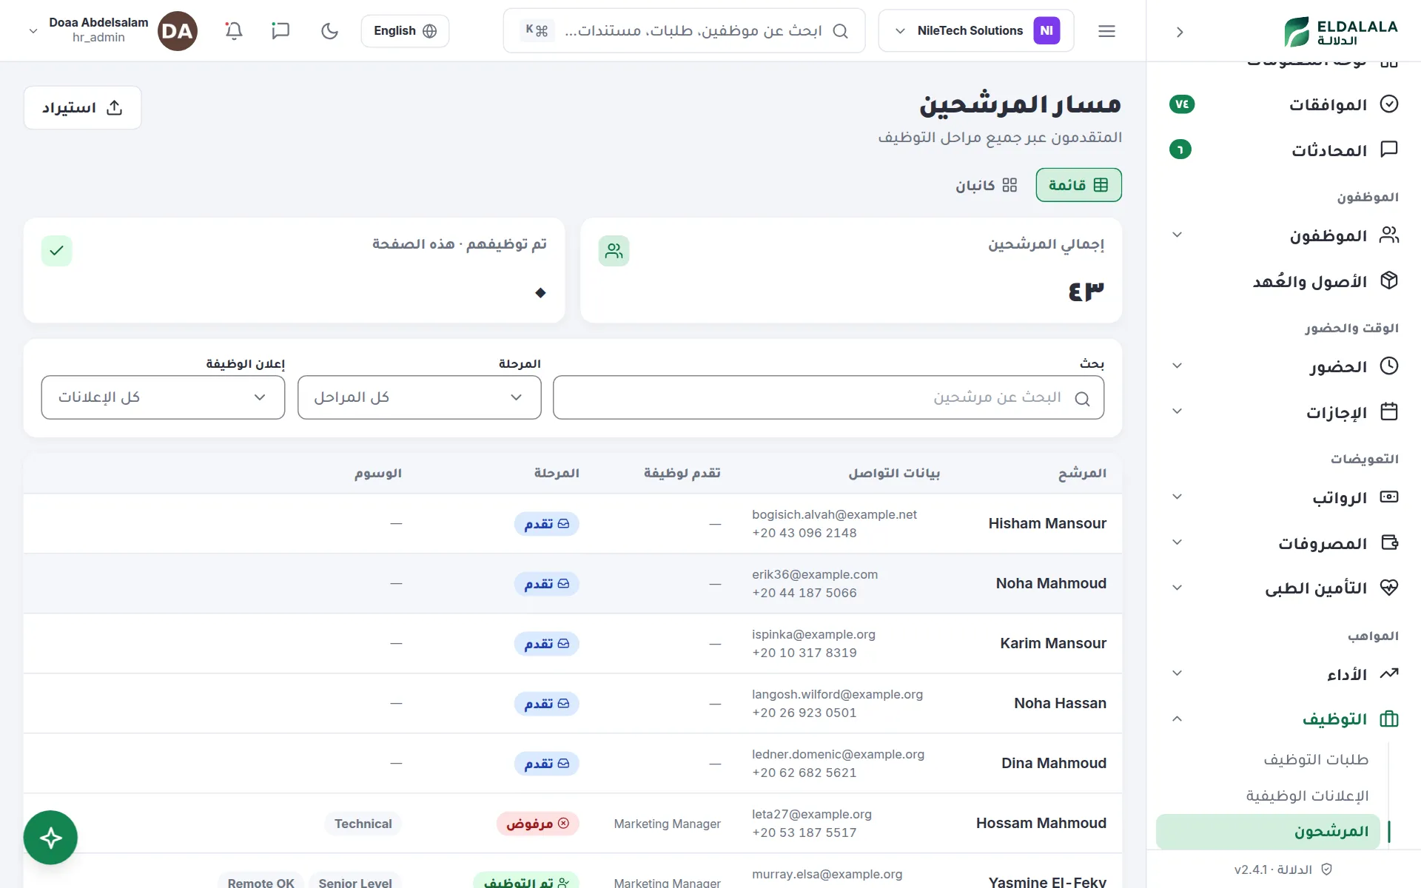Image resolution: width=1421 pixels, height=888 pixels.
Task: Click the مرفوض rejected badge for Hossam Mahmoud
Action: click(537, 824)
